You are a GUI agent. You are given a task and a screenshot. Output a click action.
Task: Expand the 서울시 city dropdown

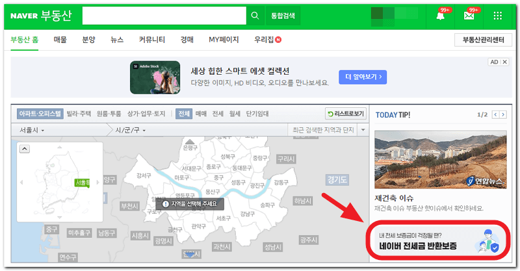32,131
